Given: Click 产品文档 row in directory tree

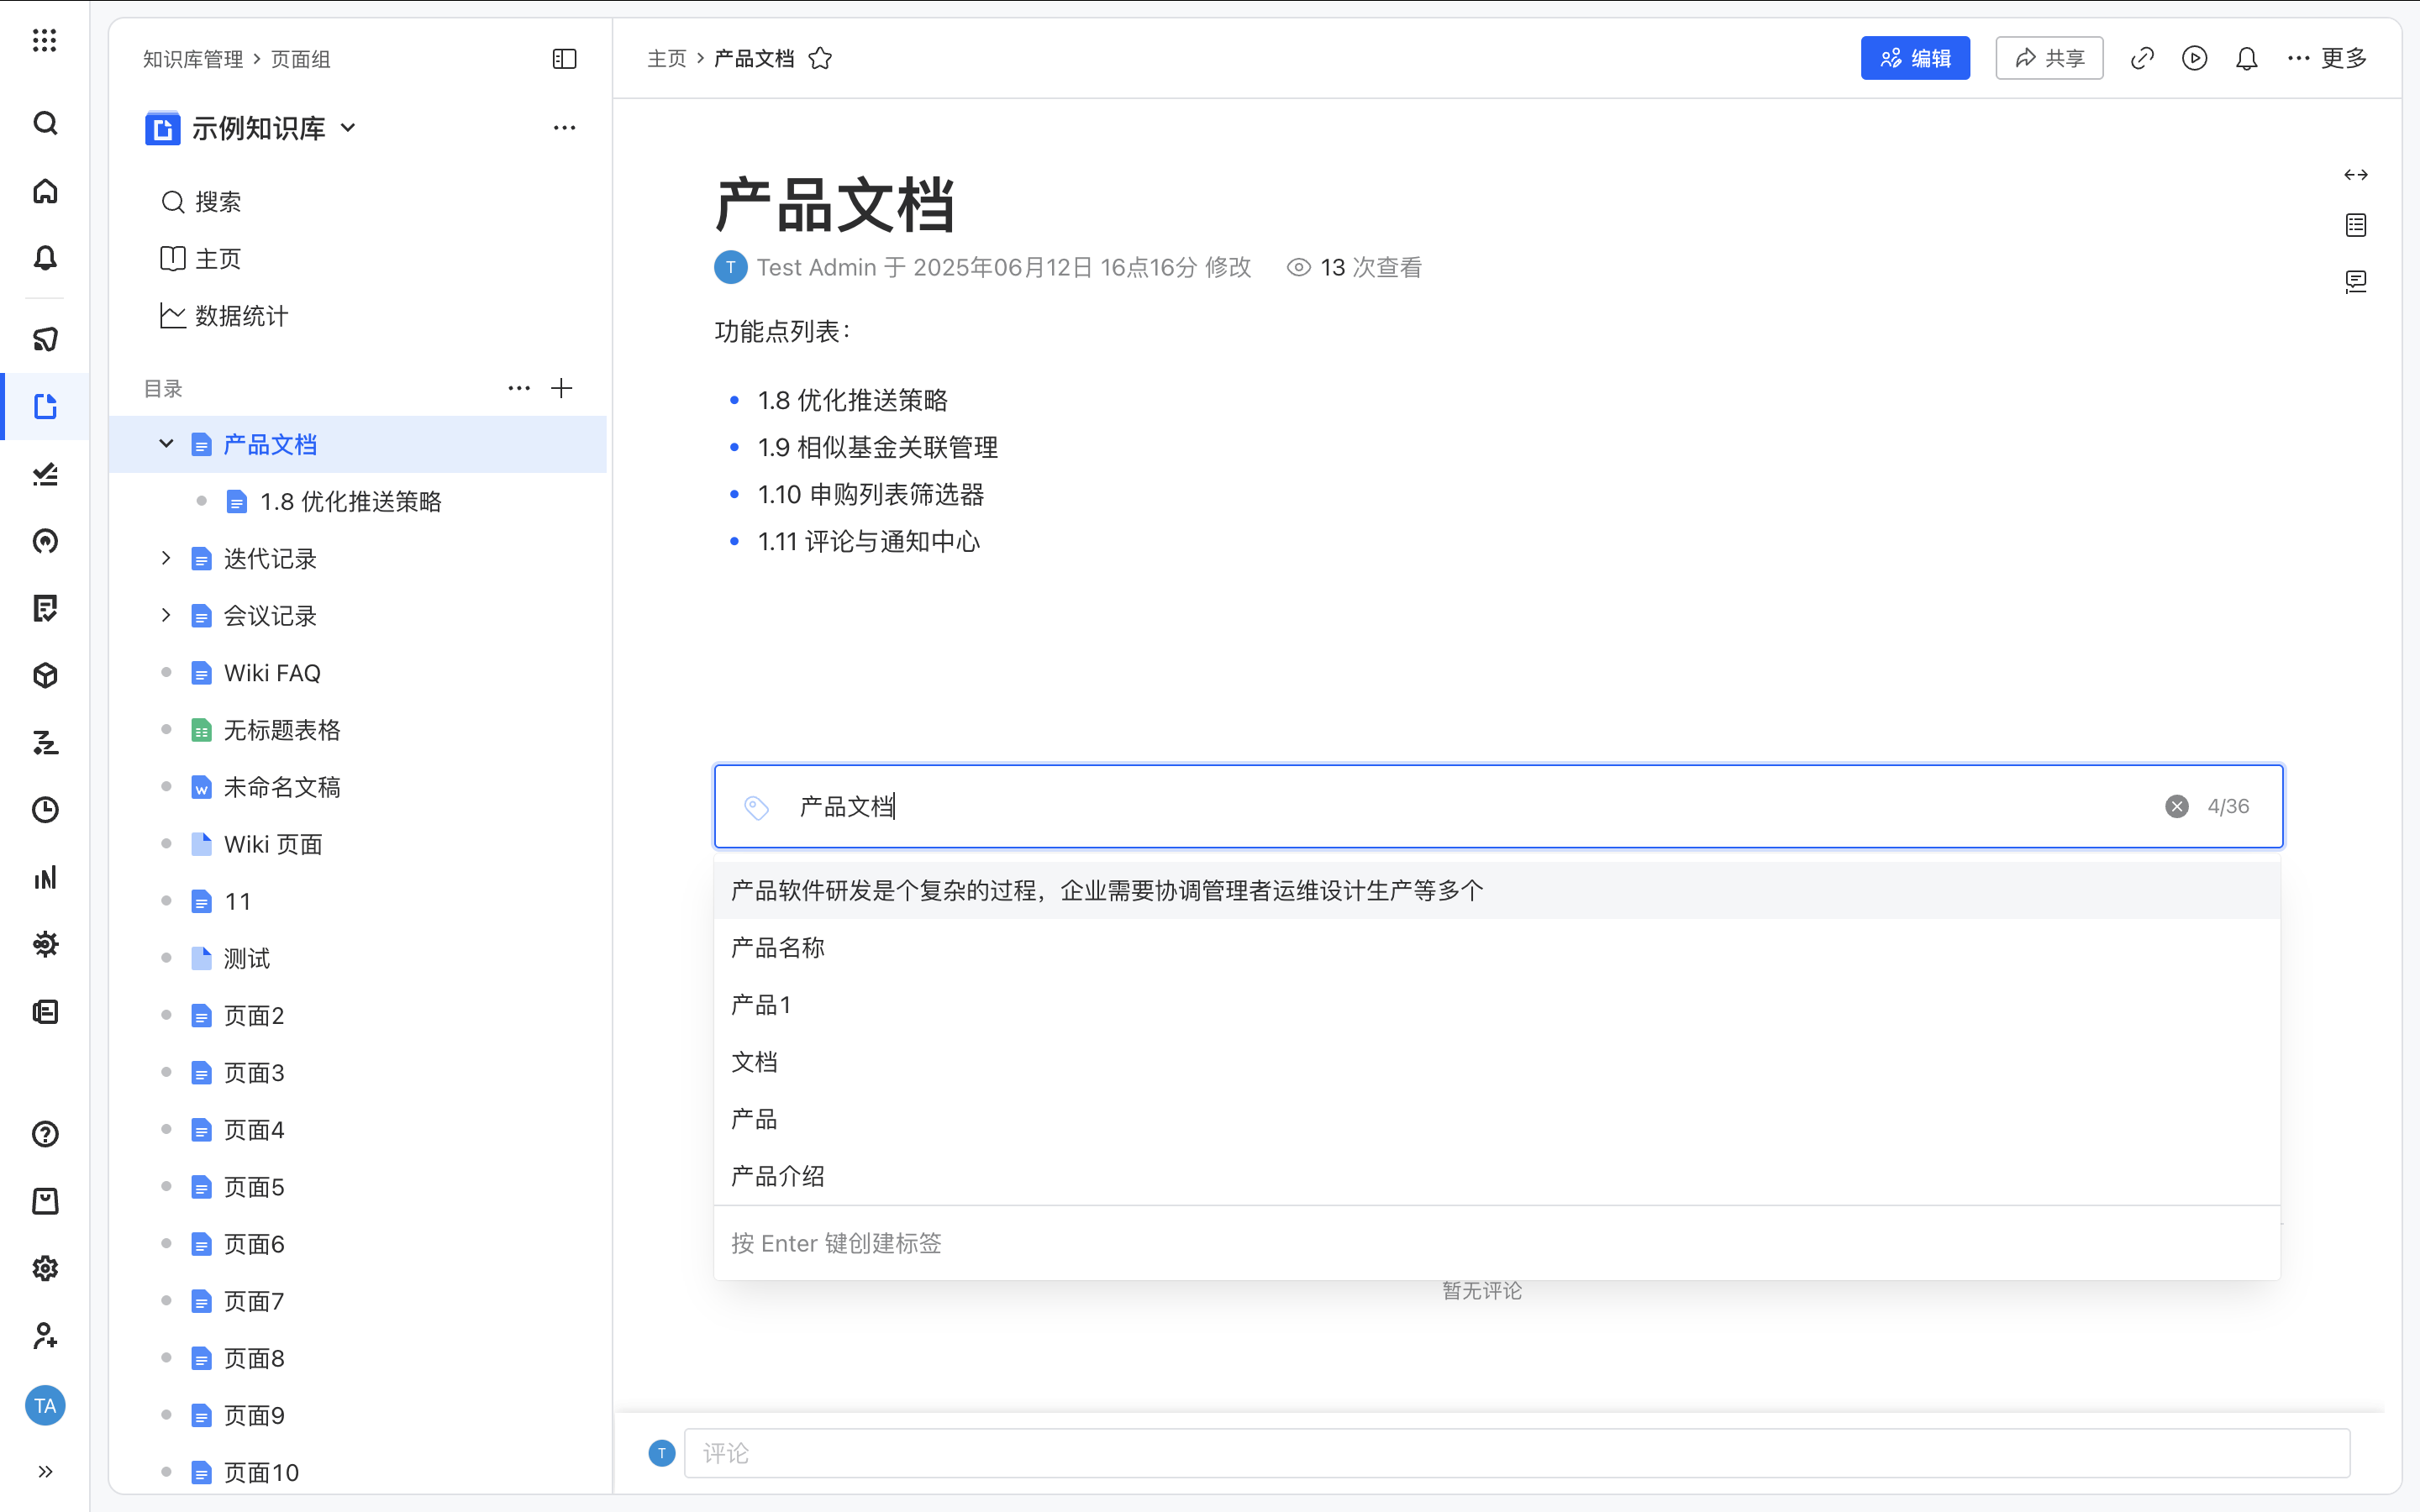Looking at the screenshot, I should pyautogui.click(x=357, y=444).
